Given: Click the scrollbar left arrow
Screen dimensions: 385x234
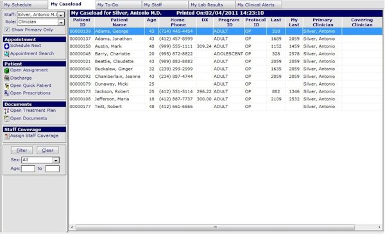Looking at the screenshot, I should 72,227.
